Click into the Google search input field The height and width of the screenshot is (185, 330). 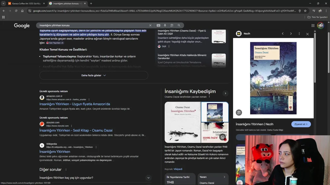point(93,25)
